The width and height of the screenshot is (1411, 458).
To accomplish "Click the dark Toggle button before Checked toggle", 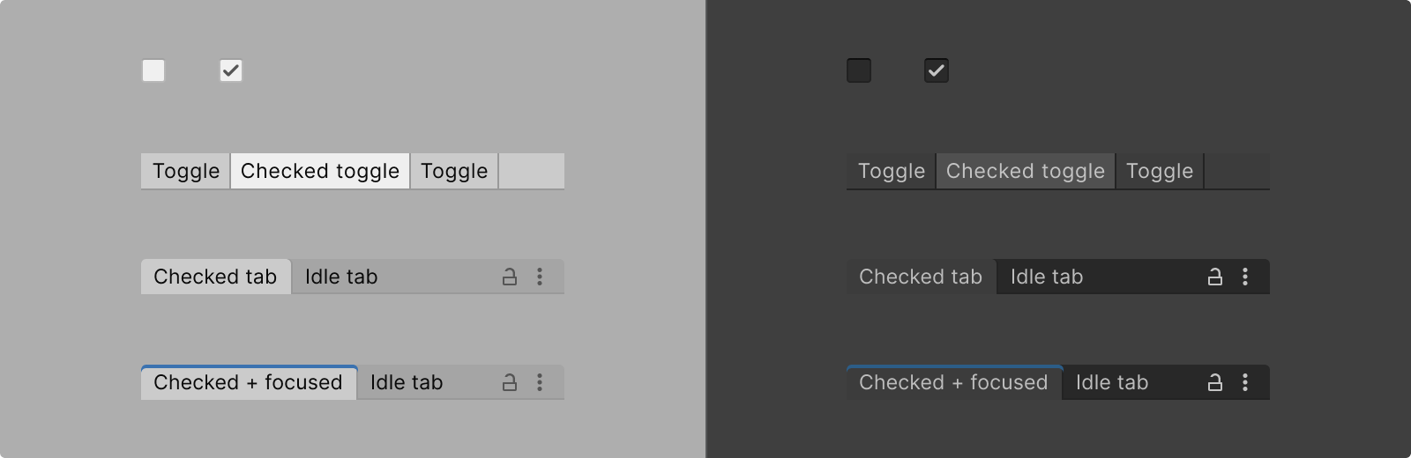I will tap(892, 171).
